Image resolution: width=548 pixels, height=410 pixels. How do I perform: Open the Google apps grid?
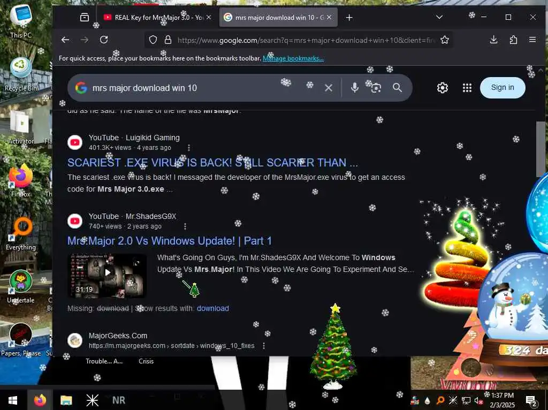(467, 88)
